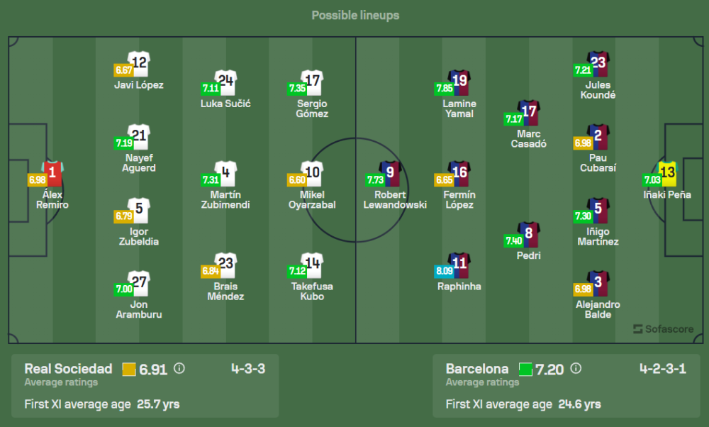709x427 pixels.
Task: Click Nayef Aguerd's player name
Action: (139, 163)
